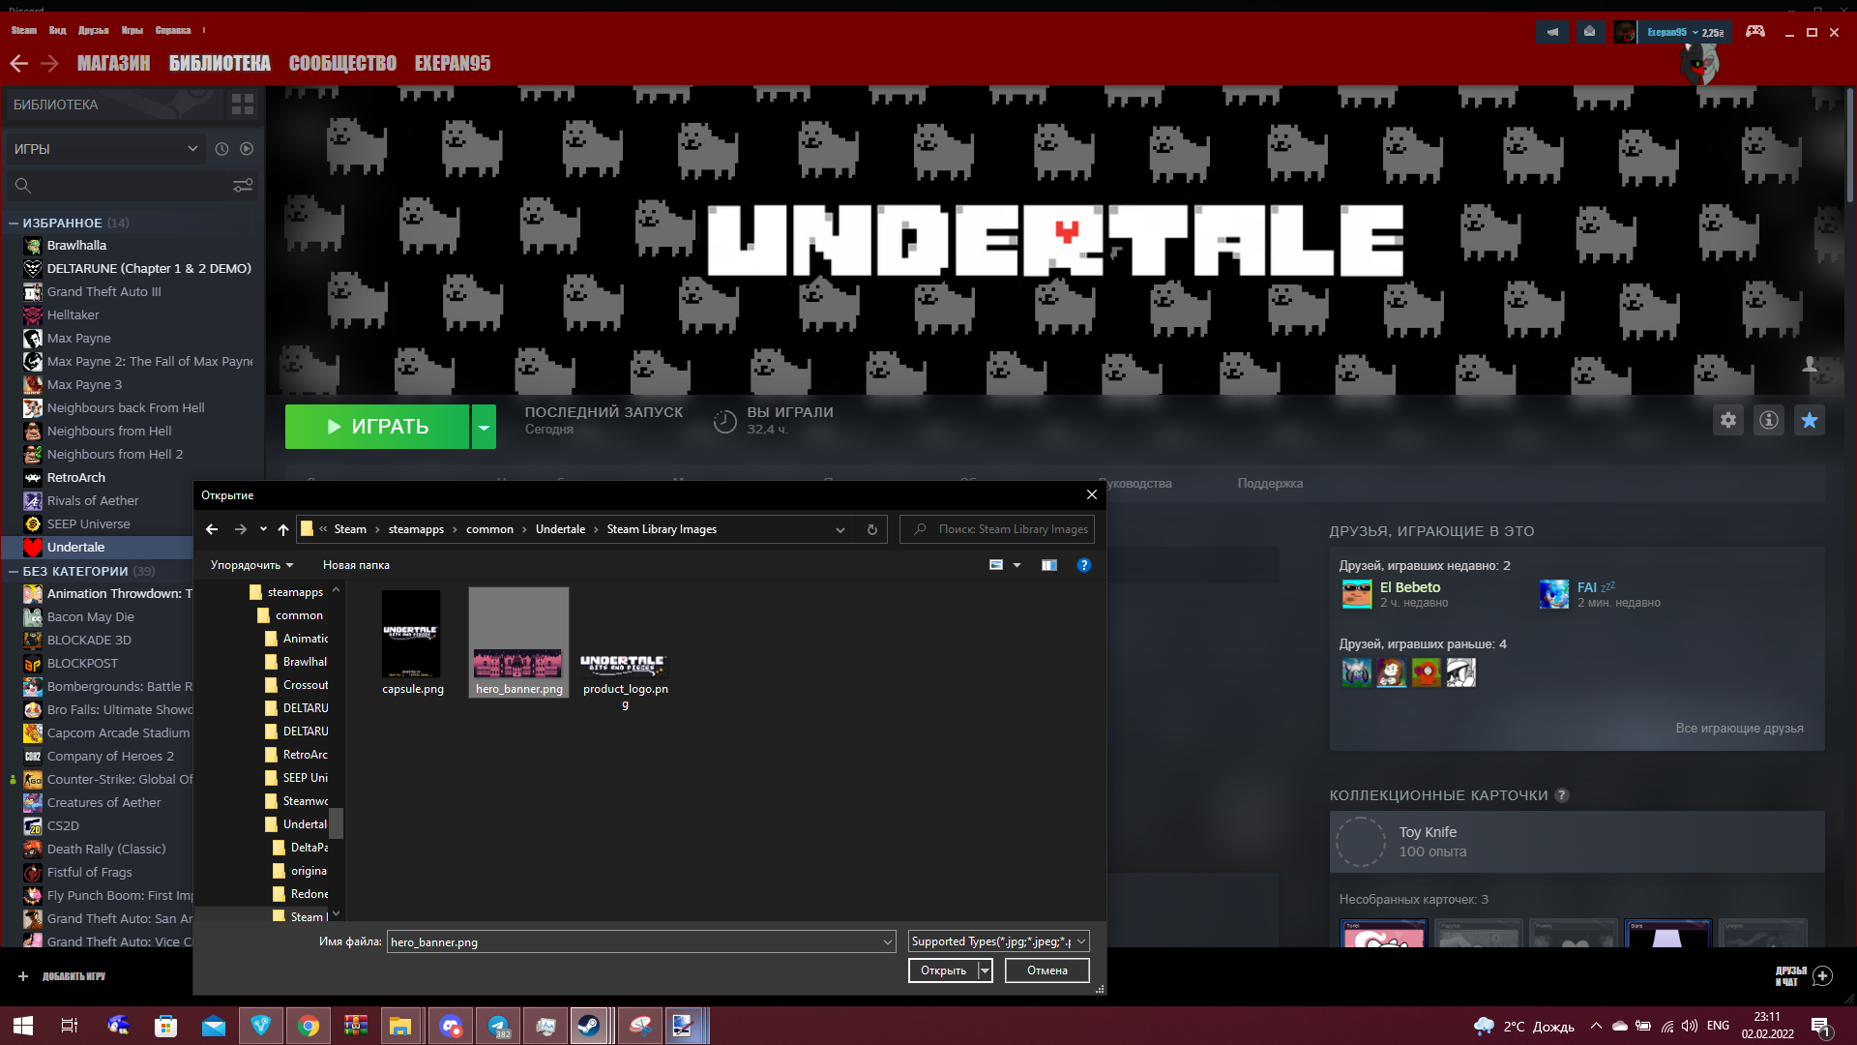Expand the play button dropdown arrow

tap(484, 427)
